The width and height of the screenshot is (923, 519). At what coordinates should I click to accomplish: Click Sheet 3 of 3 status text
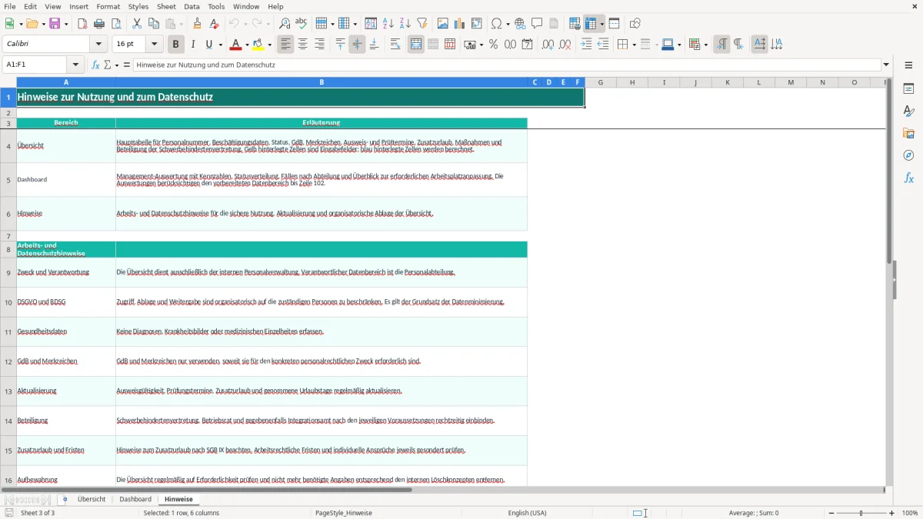tap(38, 513)
